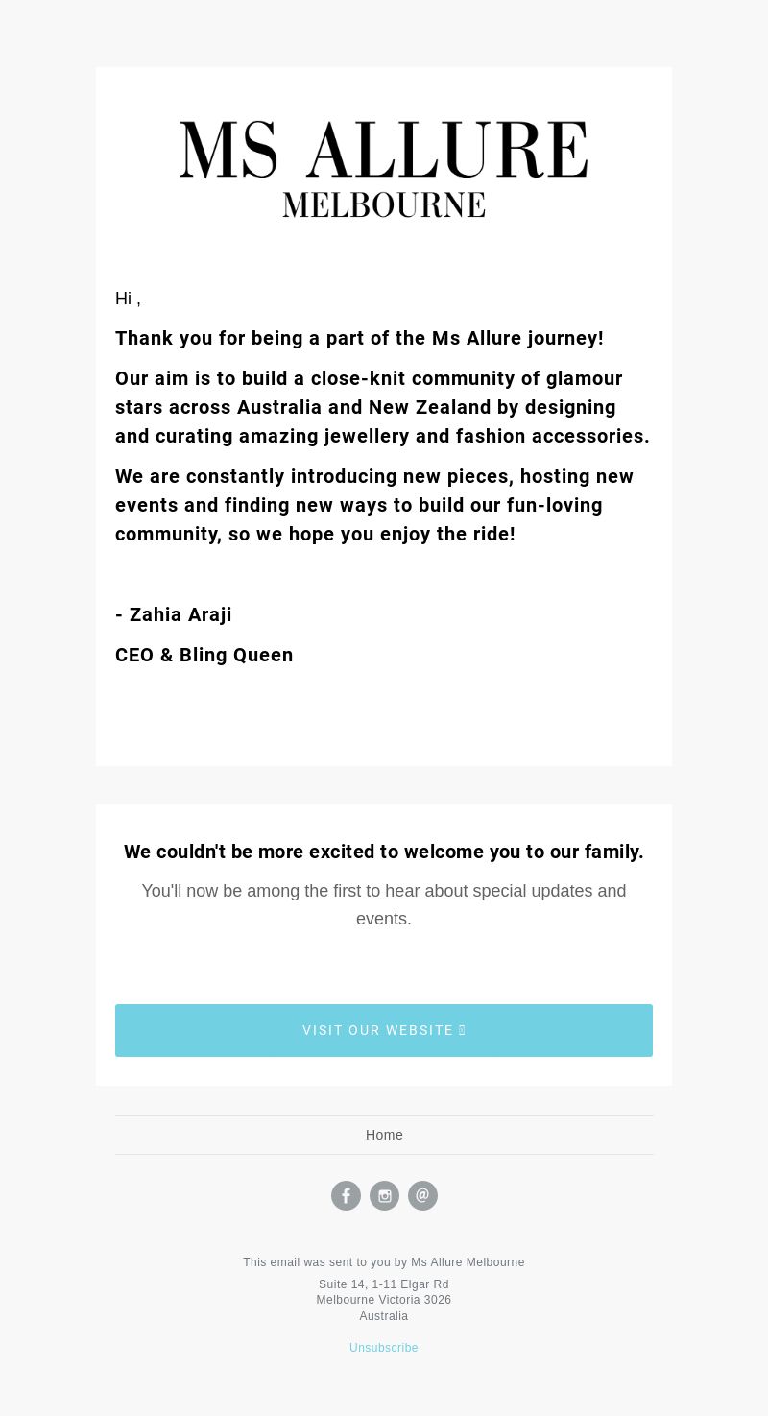
Task: Click 'This email was sent to you' footer text
Action: click(x=384, y=1262)
